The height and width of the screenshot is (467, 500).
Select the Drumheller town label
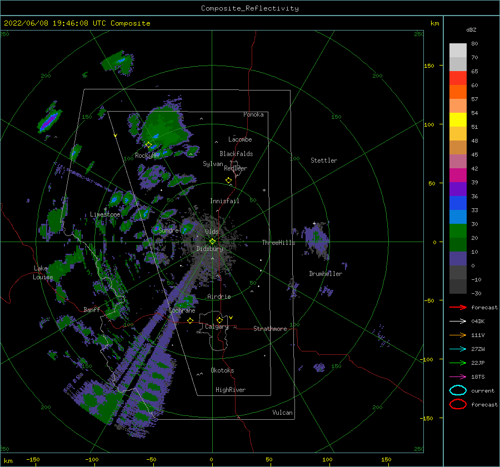click(x=326, y=274)
